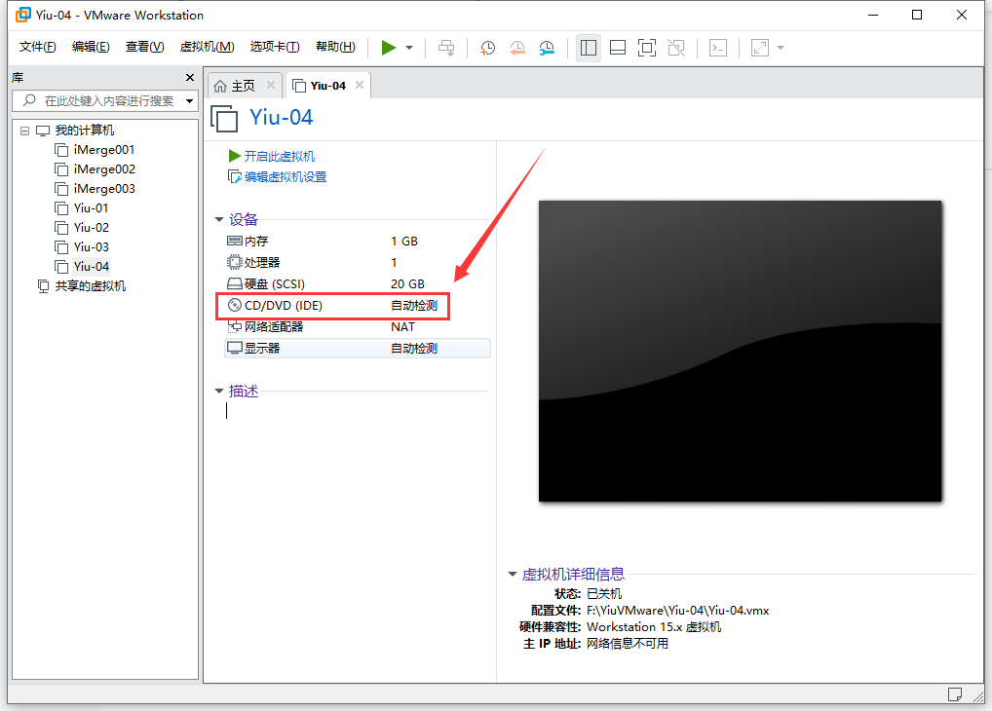Image resolution: width=992 pixels, height=711 pixels.
Task: Click the 1 GB memory value
Action: coord(404,241)
